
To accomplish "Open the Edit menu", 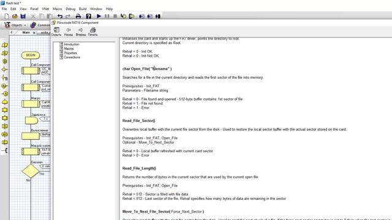I will (13, 9).
